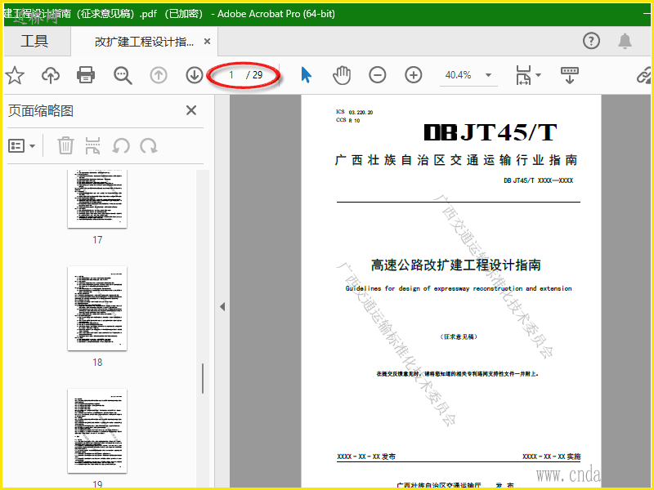The width and height of the screenshot is (654, 490).
Task: Expand the fit page options arrow
Action: (538, 75)
